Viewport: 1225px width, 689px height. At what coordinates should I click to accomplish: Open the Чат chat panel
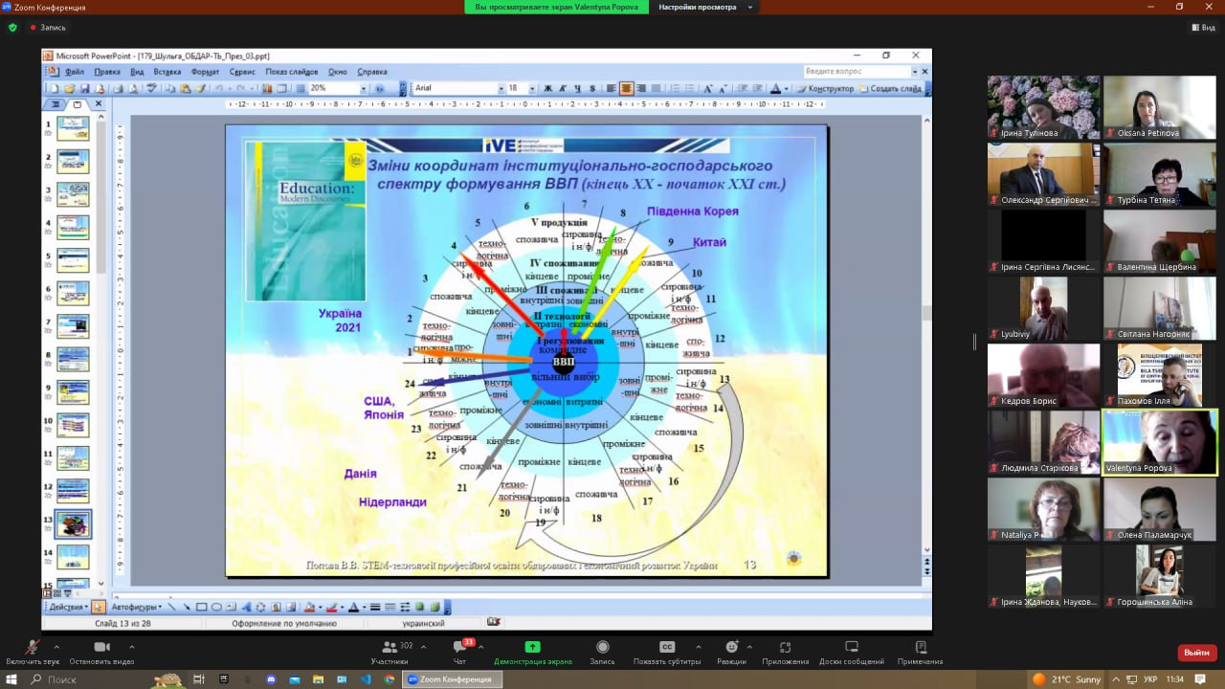coord(459,648)
